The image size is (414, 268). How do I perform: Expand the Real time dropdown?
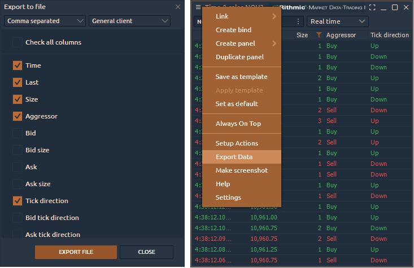coord(337,21)
